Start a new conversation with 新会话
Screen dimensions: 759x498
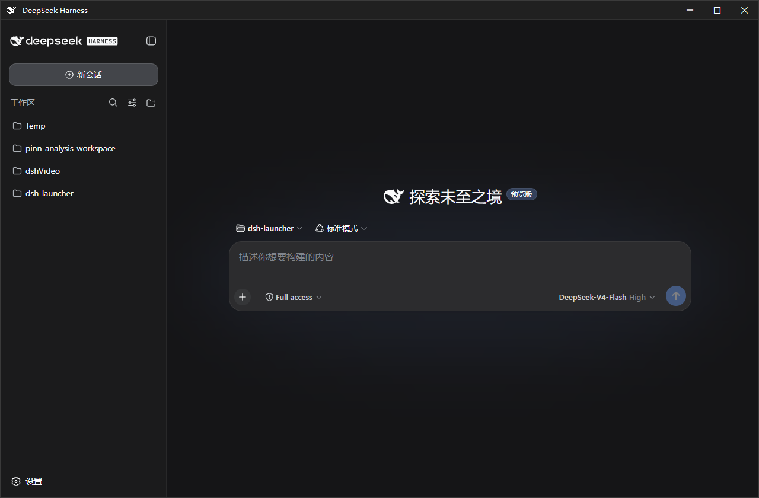(84, 75)
